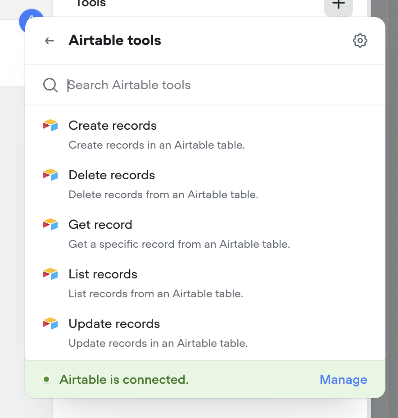
Task: Click the plus button near Tools header
Action: click(x=338, y=4)
